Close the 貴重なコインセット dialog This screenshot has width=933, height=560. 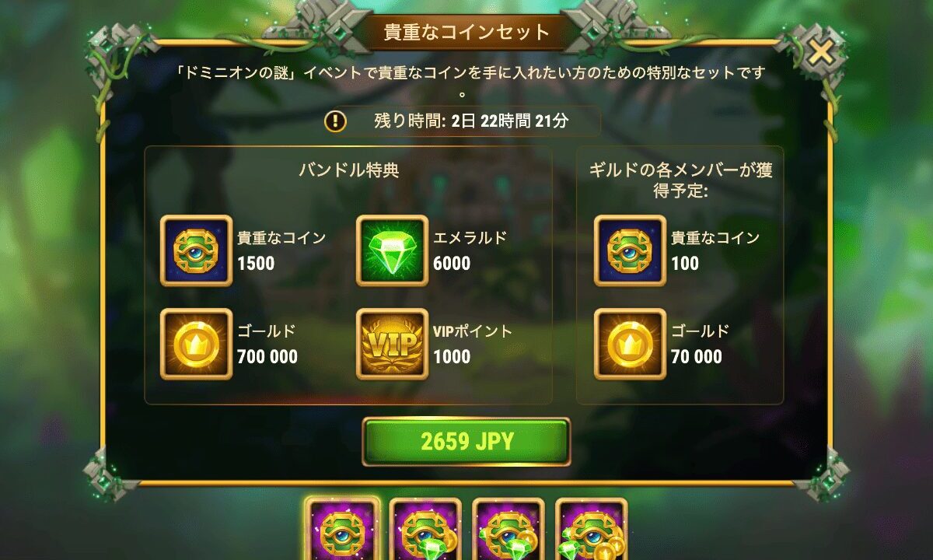(819, 53)
